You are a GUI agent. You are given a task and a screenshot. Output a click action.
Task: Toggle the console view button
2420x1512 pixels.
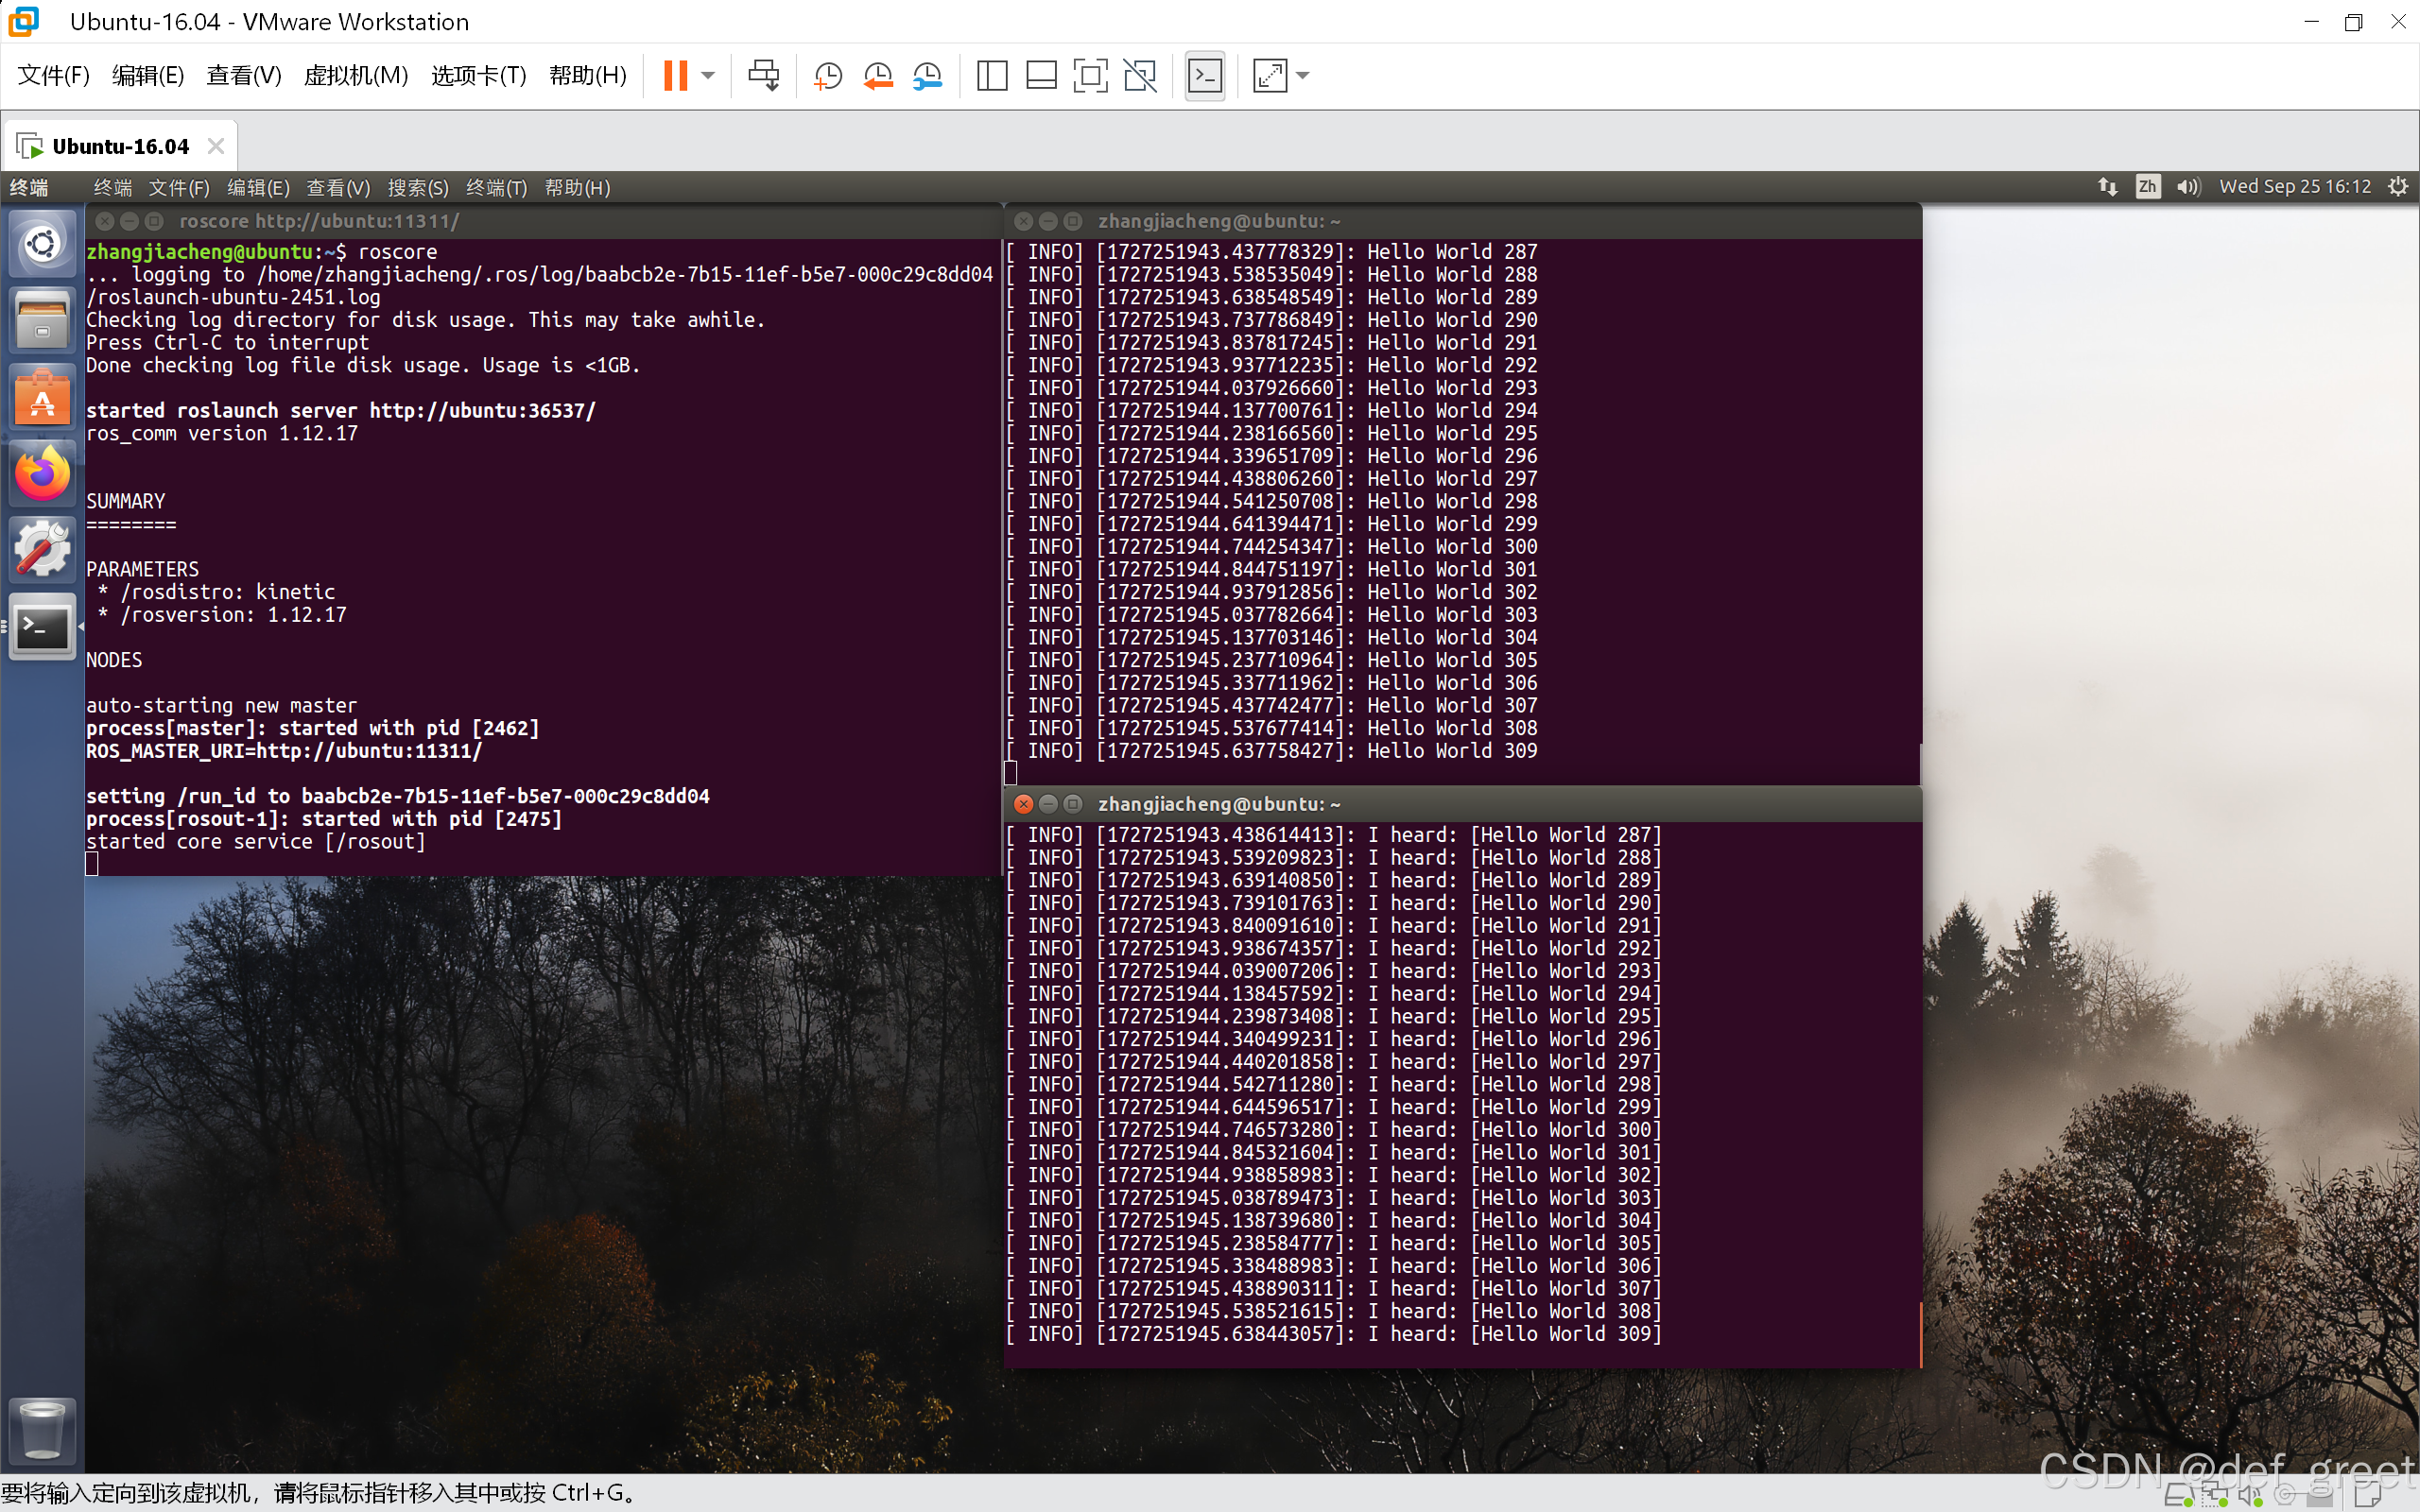[1204, 75]
